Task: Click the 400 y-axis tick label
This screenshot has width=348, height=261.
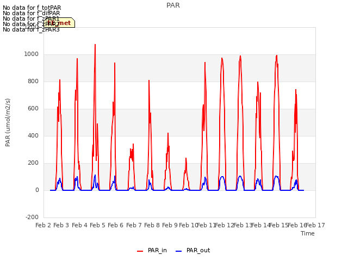Action: point(33,136)
